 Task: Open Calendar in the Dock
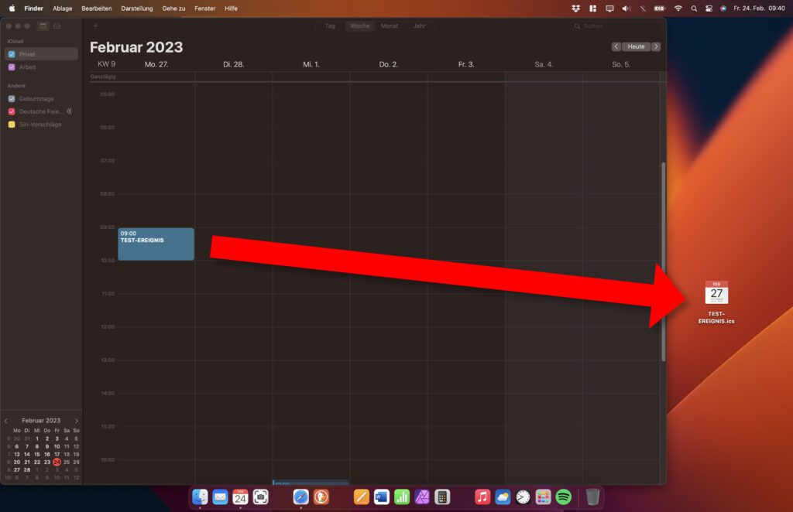[240, 497]
